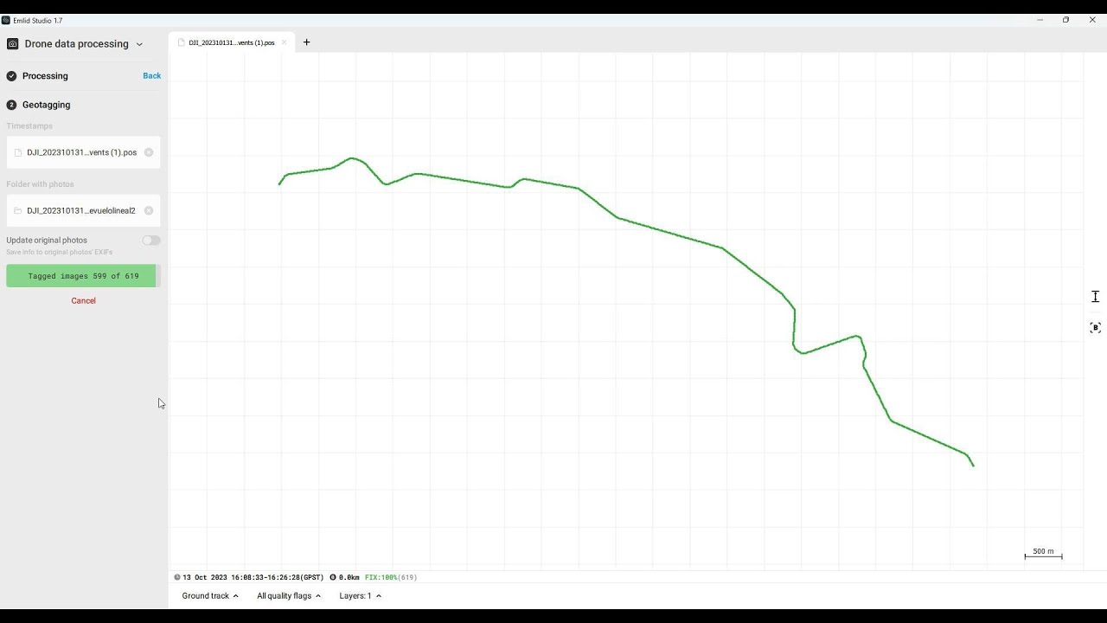Cancel the geotagging process
Screen dimensions: 1107x623
[x=83, y=301]
